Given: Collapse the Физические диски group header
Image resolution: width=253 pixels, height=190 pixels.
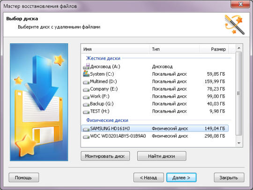Looking at the screenshot, I should (x=107, y=120).
